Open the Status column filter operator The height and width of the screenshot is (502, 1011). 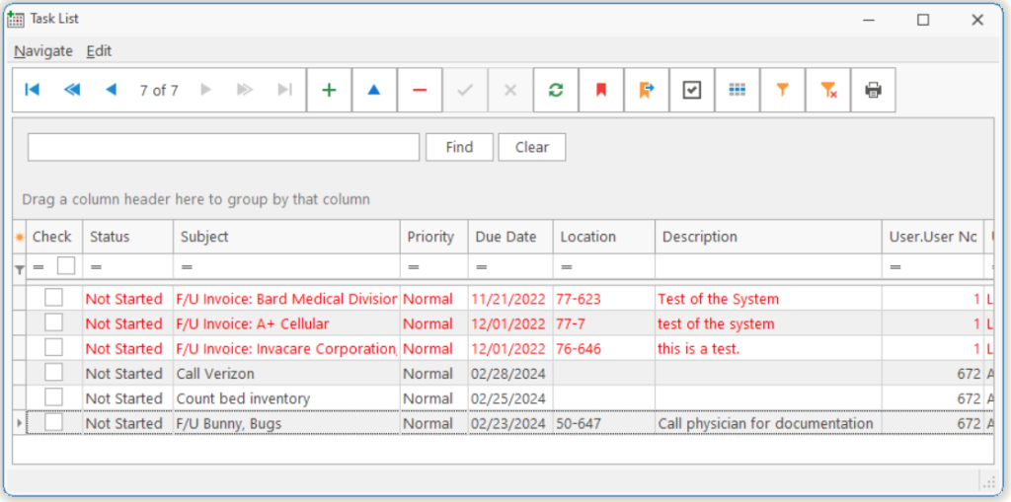click(x=96, y=267)
